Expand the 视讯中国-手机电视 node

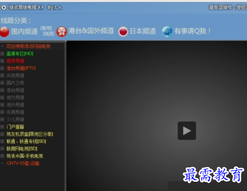2,156
